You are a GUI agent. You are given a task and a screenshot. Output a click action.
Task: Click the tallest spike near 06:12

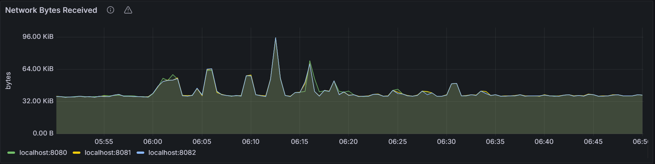tap(275, 38)
